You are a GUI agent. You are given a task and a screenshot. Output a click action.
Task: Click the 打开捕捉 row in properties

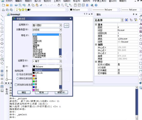coord(118,70)
